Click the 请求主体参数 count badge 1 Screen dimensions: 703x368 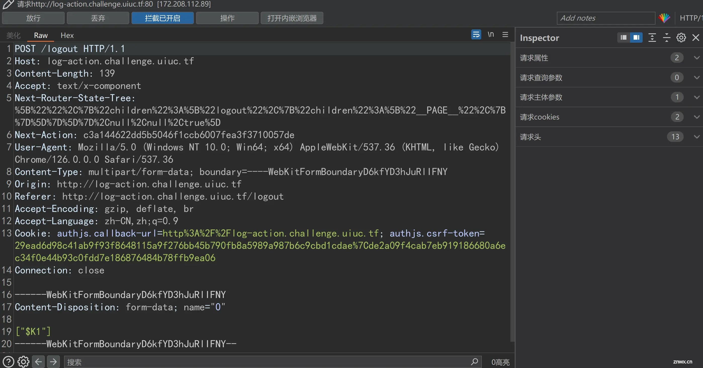tap(677, 97)
